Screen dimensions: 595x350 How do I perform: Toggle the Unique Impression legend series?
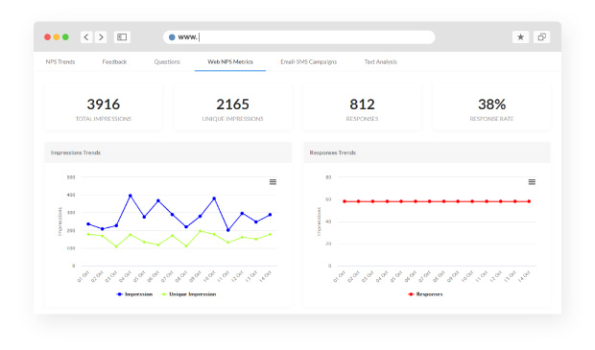coord(189,294)
